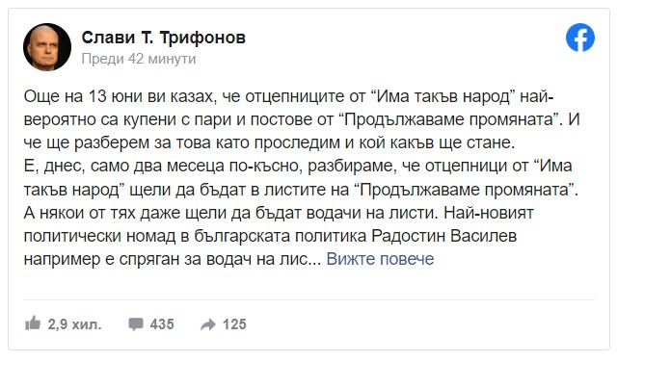Click the 2,9 хил. likes count
This screenshot has height=388, width=671.
coord(74,324)
